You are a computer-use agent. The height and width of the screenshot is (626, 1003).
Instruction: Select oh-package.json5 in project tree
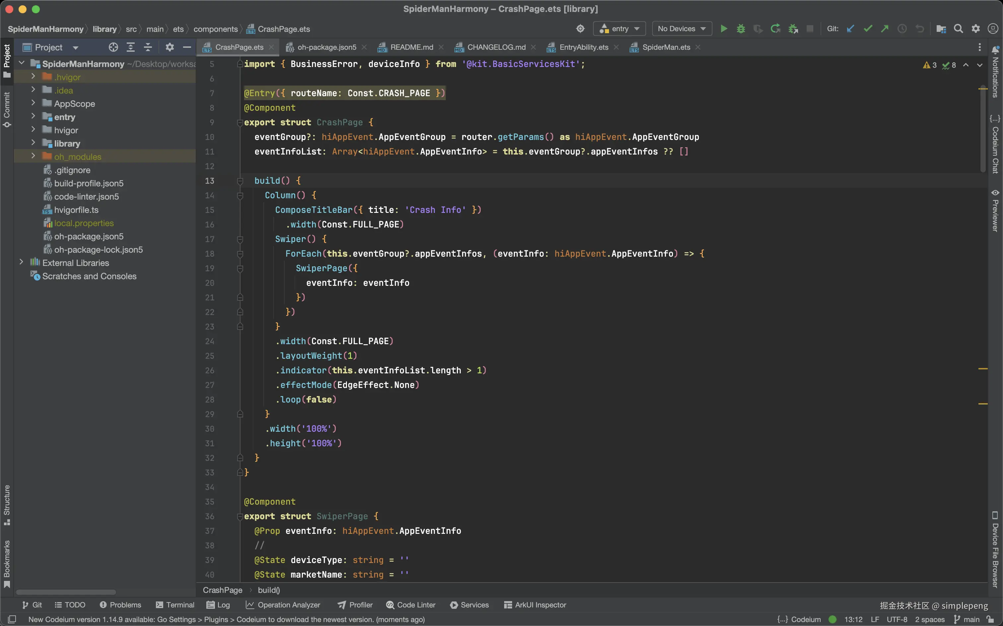point(89,236)
